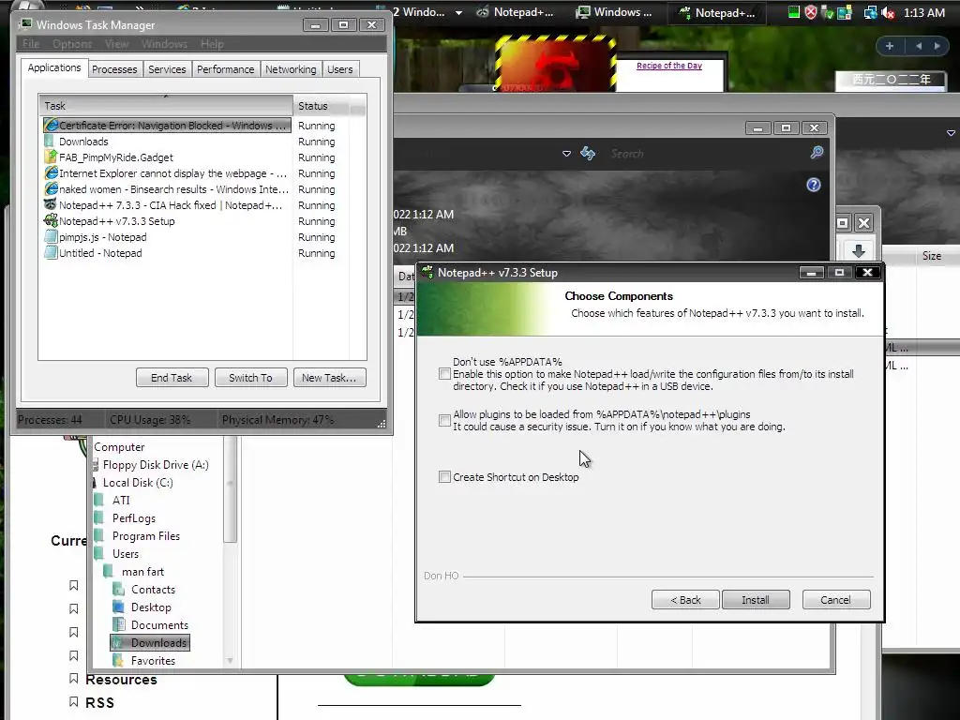960x720 pixels.
Task: Click Install button in Notepad++ Setup
Action: [756, 600]
